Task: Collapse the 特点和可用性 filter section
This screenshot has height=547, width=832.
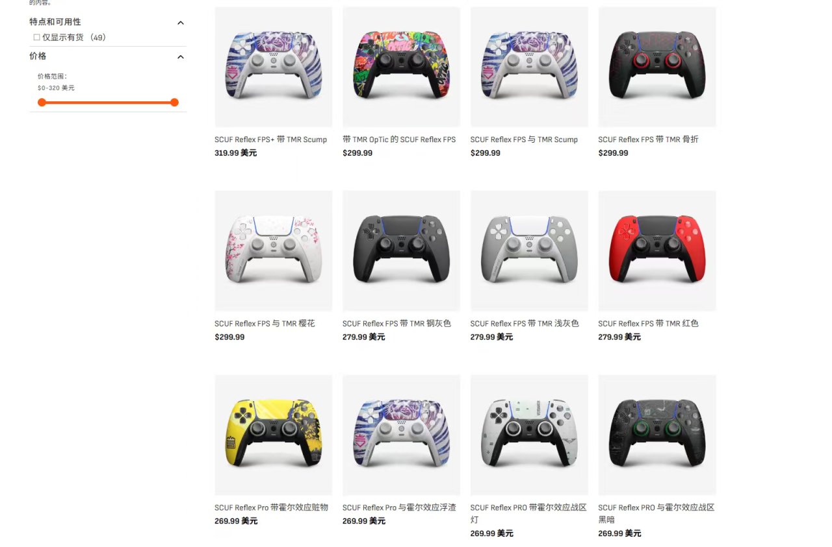Action: 181,23
